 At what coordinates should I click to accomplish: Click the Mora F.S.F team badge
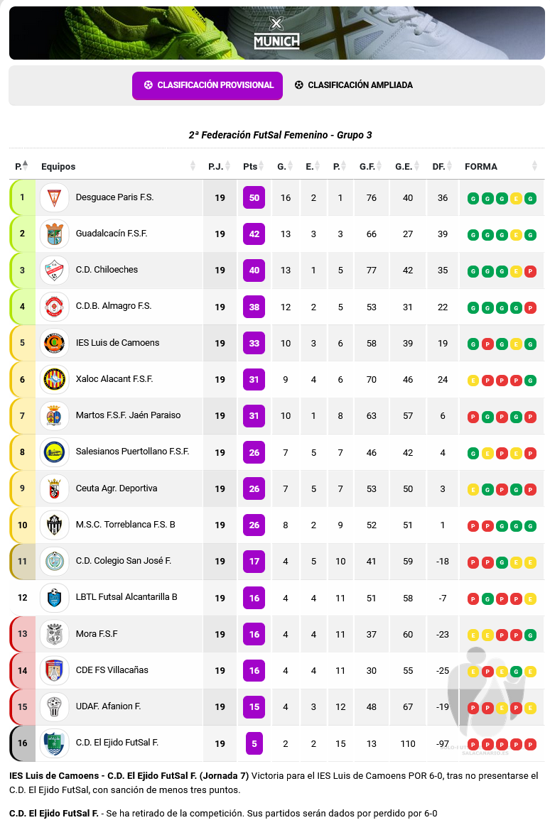click(54, 635)
